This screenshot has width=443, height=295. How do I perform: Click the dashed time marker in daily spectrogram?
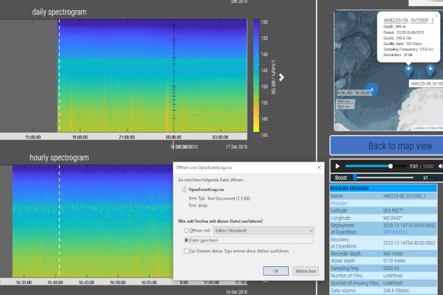coord(59,75)
